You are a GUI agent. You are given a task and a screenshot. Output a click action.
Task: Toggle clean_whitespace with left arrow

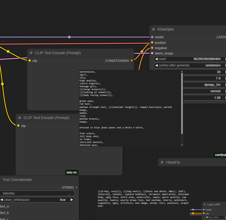(x=2, y=200)
